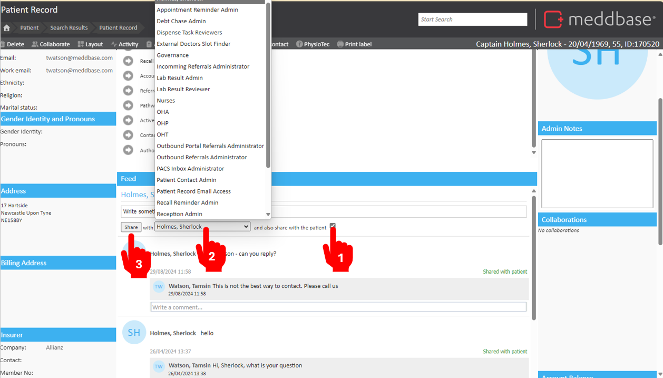Image resolution: width=663 pixels, height=378 pixels.
Task: Click the arrow icon beside Pathway row
Action: tap(128, 106)
